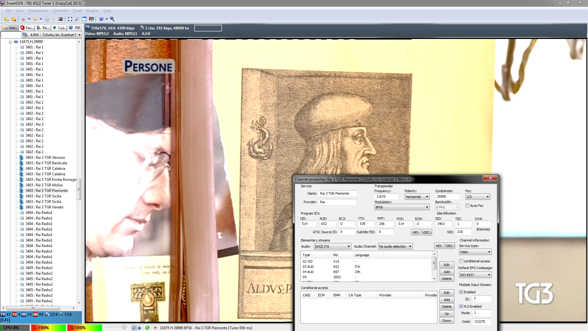The image size is (588, 331).
Task: Switch to the PIP tab
Action: pyautogui.click(x=74, y=28)
